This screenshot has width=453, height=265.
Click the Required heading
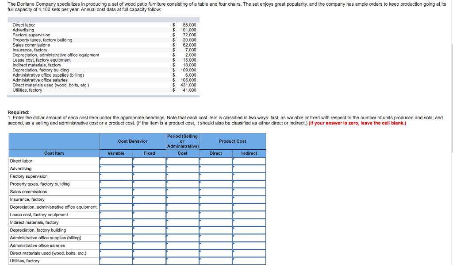[19, 112]
